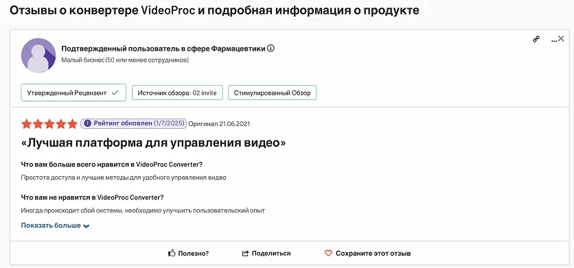
Task: Click the info icon beside Фармацевтики
Action: [271, 48]
